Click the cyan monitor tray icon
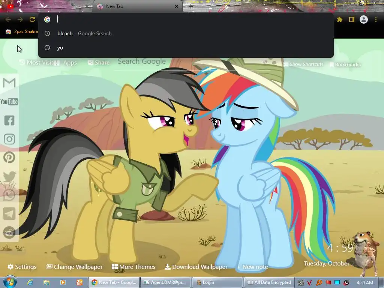 (337, 282)
